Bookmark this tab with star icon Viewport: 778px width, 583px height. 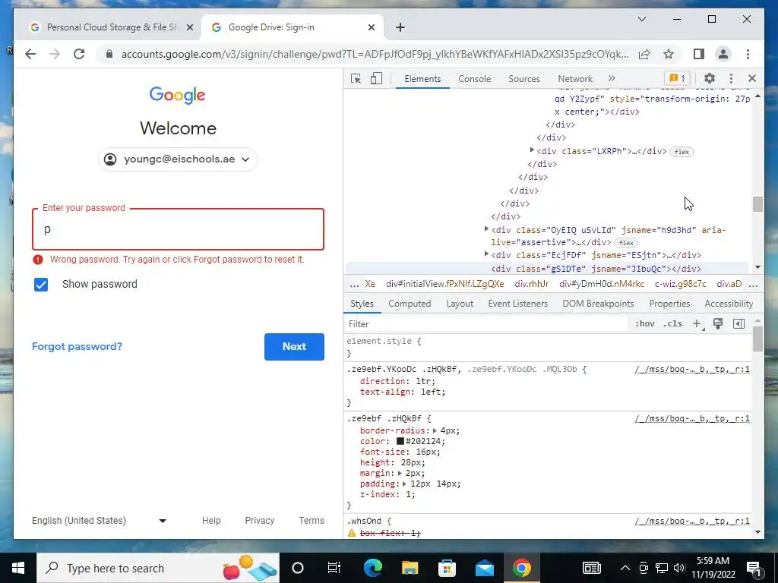(669, 54)
